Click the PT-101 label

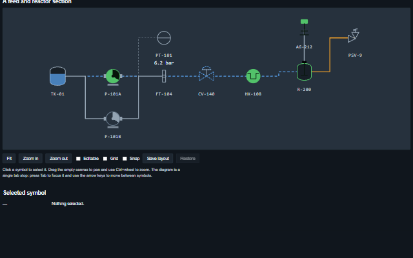tap(164, 55)
